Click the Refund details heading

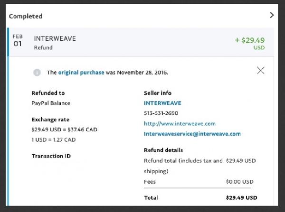[x=163, y=150]
